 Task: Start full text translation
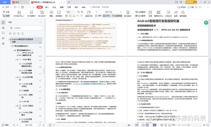coord(140,16)
